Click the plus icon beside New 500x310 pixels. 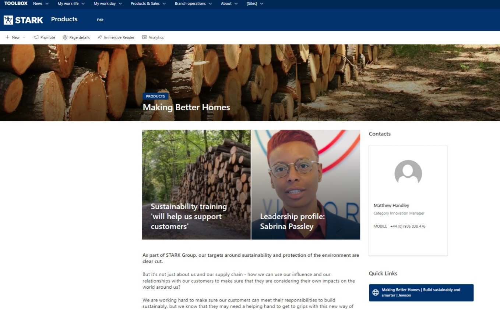7,37
